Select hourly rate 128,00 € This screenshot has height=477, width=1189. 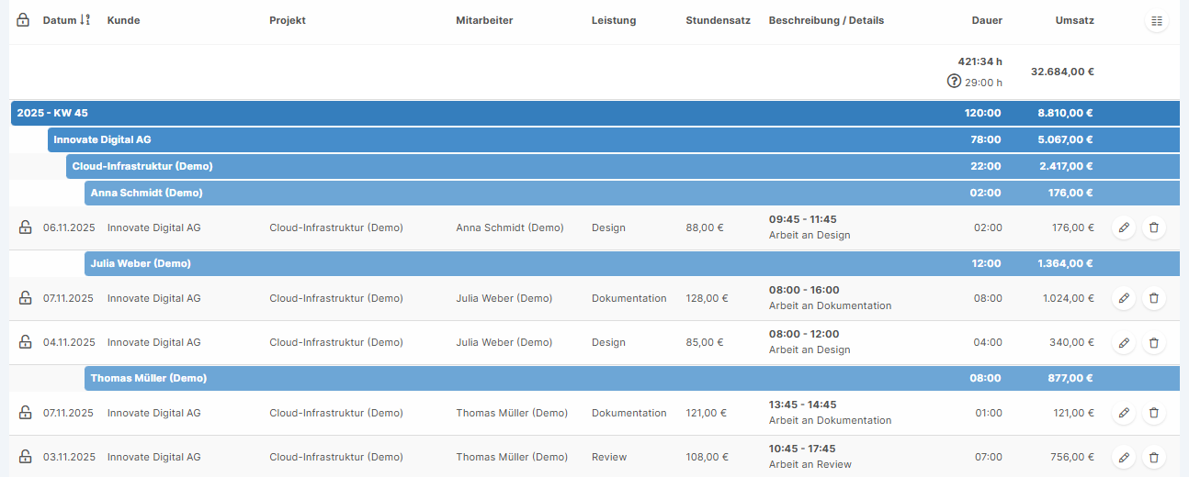[x=707, y=298]
